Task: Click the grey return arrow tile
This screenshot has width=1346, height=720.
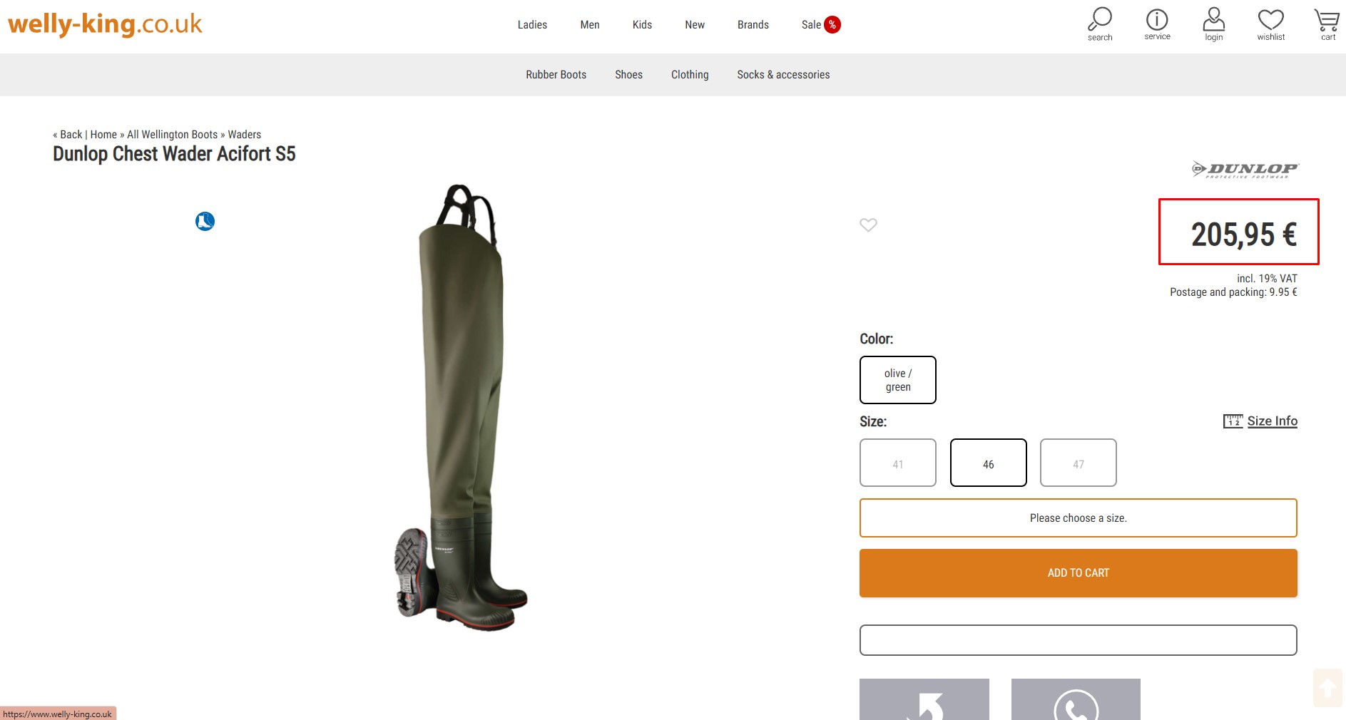Action: (x=924, y=699)
